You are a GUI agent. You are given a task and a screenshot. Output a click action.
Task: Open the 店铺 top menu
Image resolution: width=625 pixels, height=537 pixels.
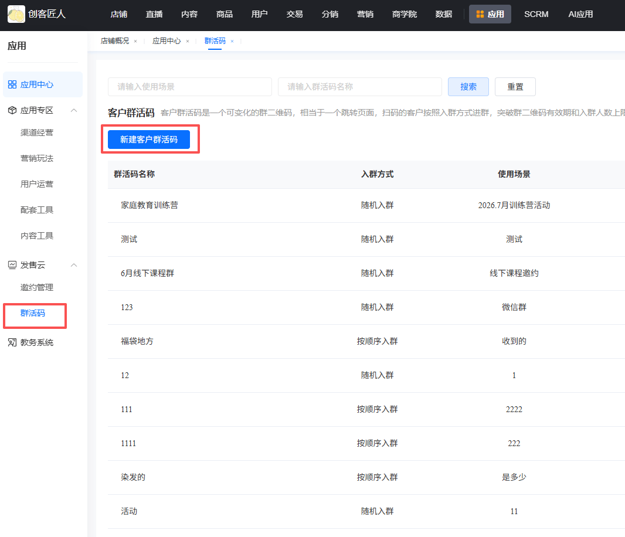(x=119, y=14)
